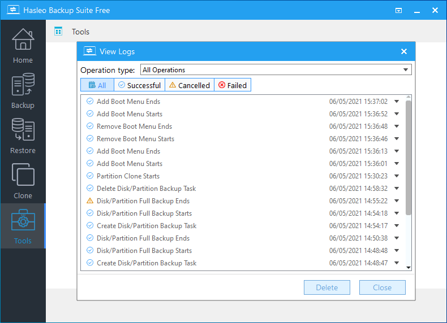
Task: Click status icon of Delete Disk/Partition Backup Task
Action: point(90,188)
